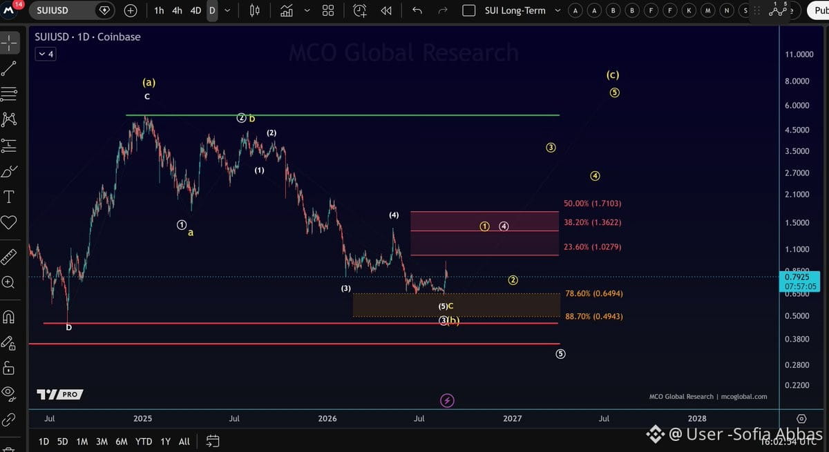Set range to 1D
This screenshot has height=452, width=829.
pyautogui.click(x=44, y=441)
